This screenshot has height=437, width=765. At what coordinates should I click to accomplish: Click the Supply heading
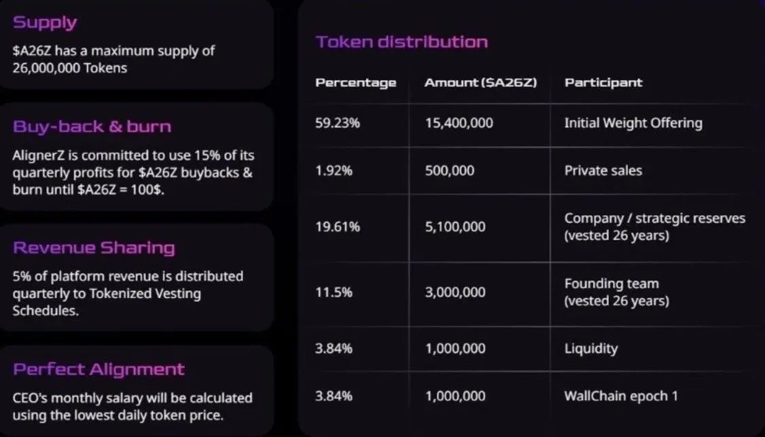tap(45, 22)
